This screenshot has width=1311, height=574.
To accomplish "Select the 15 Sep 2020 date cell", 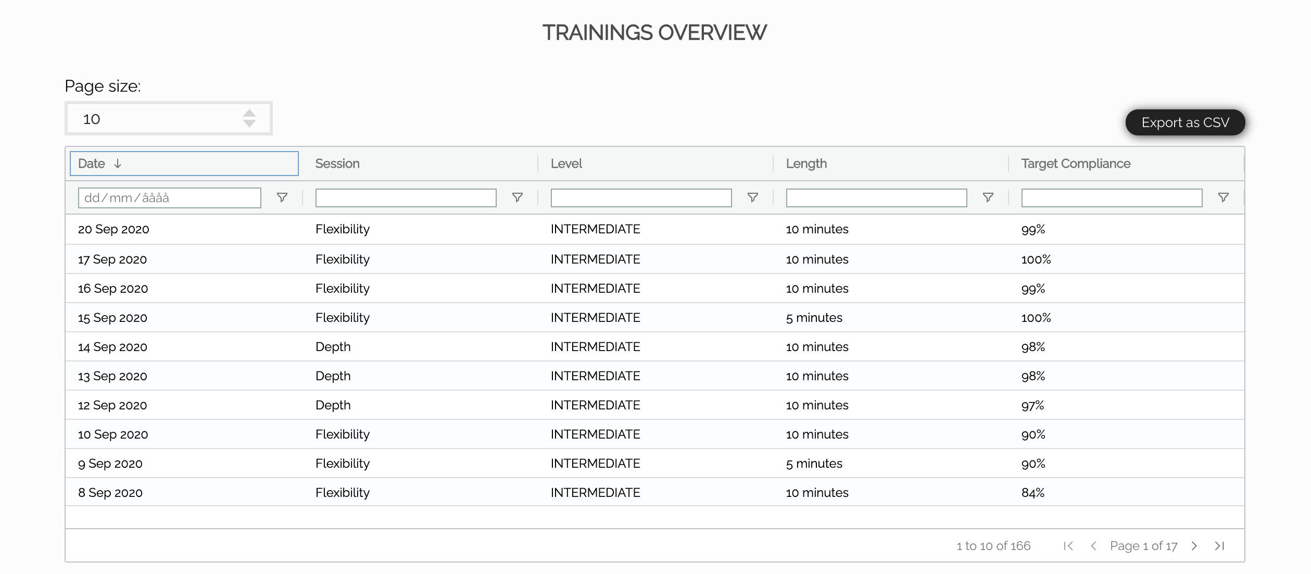I will (x=112, y=318).
